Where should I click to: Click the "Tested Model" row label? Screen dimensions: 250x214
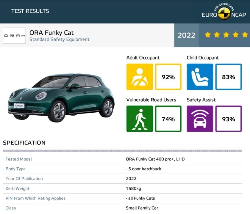click(x=19, y=159)
